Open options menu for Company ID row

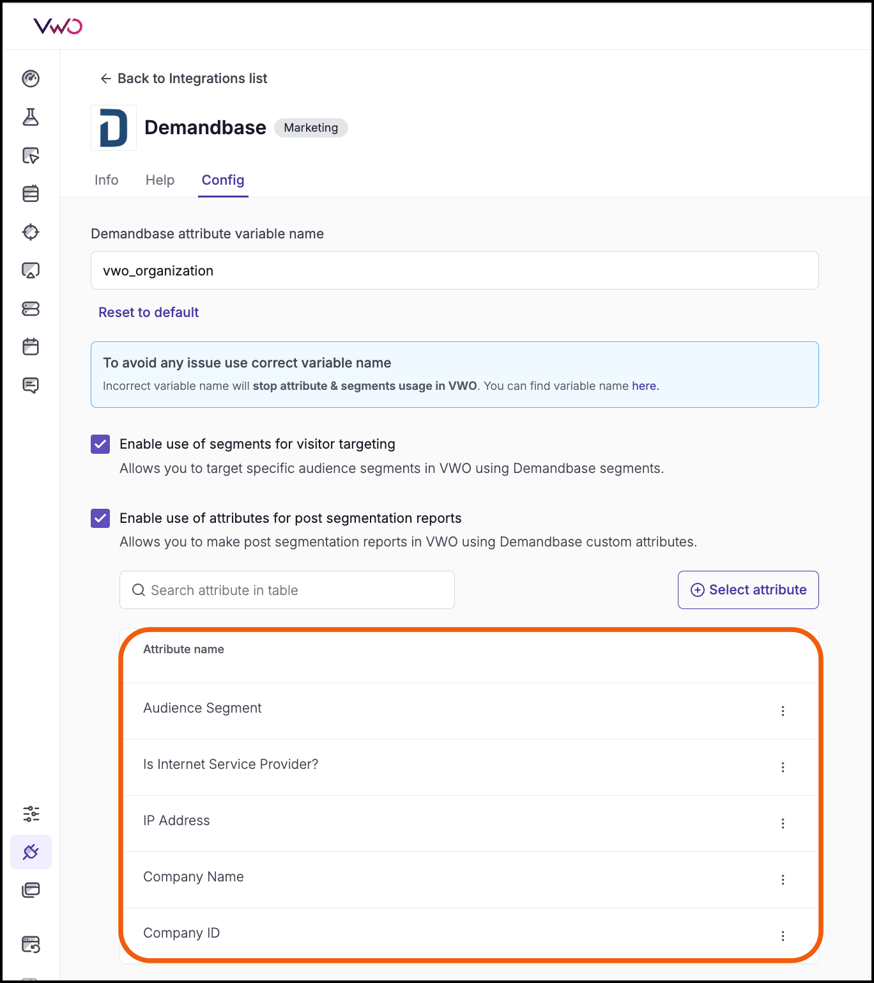783,936
